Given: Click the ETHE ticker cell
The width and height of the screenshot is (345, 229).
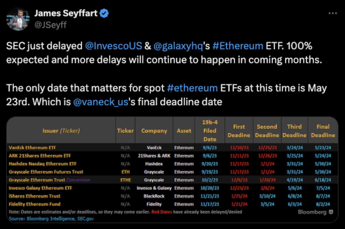Looking at the screenshot, I should (126, 180).
